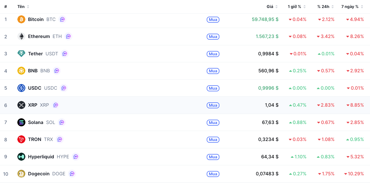This screenshot has height=183, width=370.
Task: Click the Mua button for XRP
Action: (213, 105)
